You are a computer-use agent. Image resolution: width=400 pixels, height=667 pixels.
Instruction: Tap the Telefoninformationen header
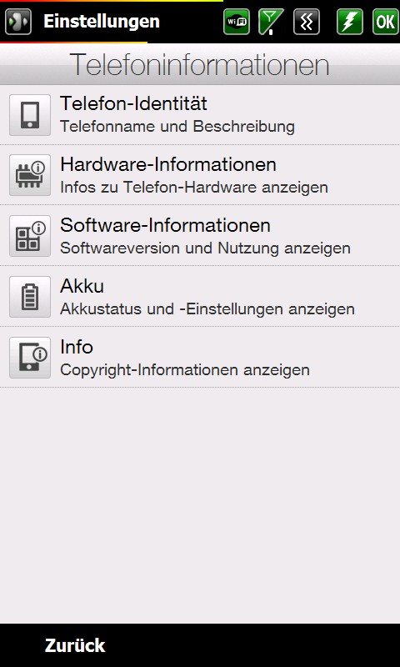point(200,65)
